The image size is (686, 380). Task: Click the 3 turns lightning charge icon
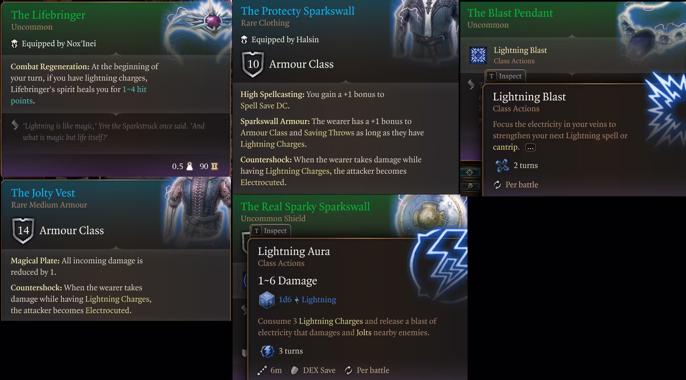(267, 351)
